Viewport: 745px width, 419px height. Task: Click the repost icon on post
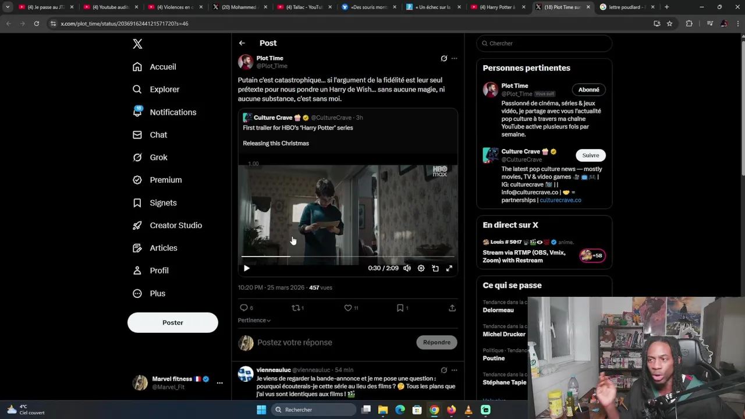[296, 308]
